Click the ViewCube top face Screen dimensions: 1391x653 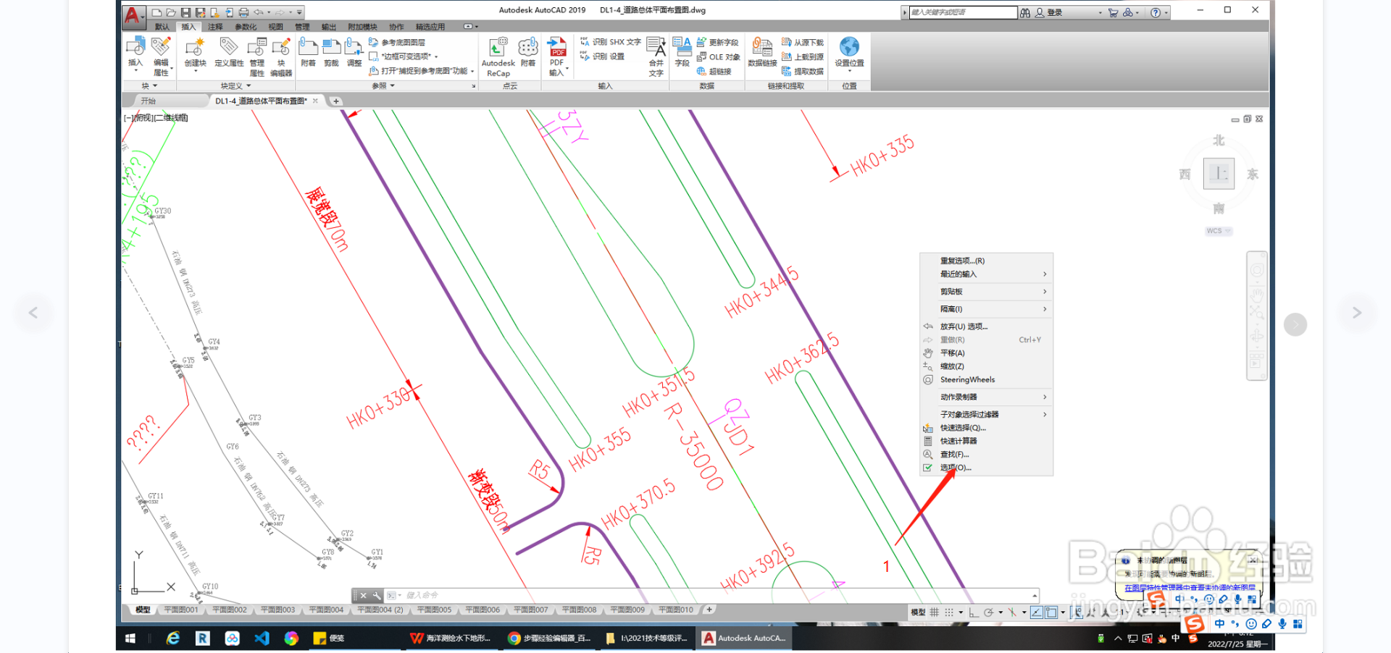pyautogui.click(x=1219, y=174)
